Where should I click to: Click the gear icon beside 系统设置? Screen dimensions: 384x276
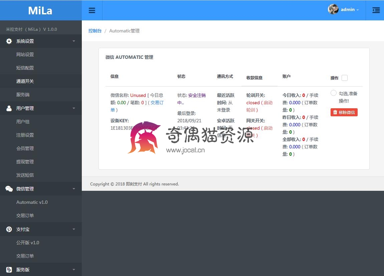click(9, 41)
